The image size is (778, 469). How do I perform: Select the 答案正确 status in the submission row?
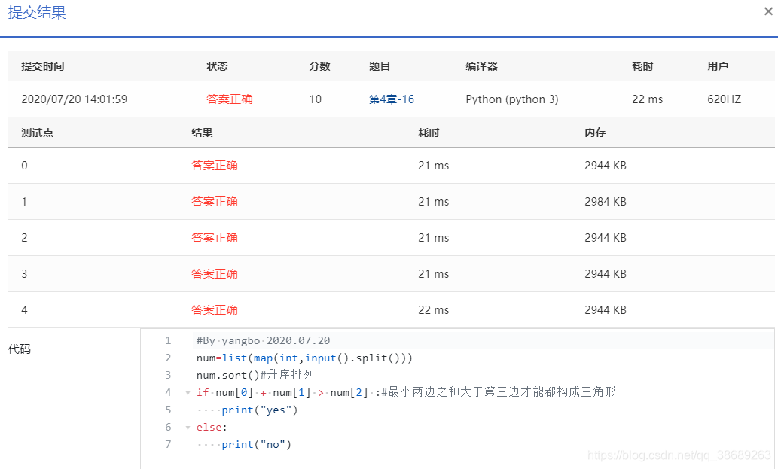(230, 99)
